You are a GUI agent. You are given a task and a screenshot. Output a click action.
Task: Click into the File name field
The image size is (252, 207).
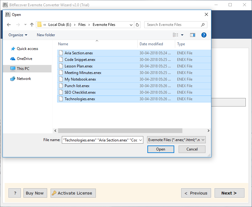pos(101,140)
